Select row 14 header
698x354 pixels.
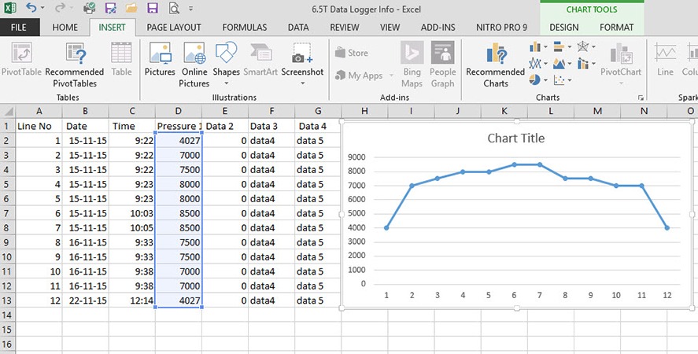tap(7, 314)
